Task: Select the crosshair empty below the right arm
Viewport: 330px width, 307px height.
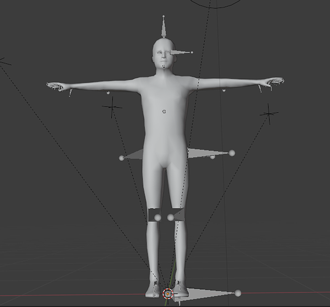Action: [269, 114]
